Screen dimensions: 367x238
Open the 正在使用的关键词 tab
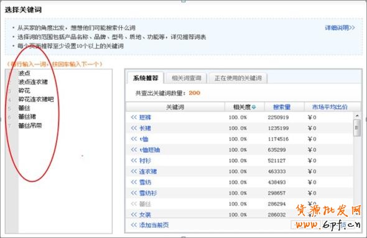[x=238, y=78]
